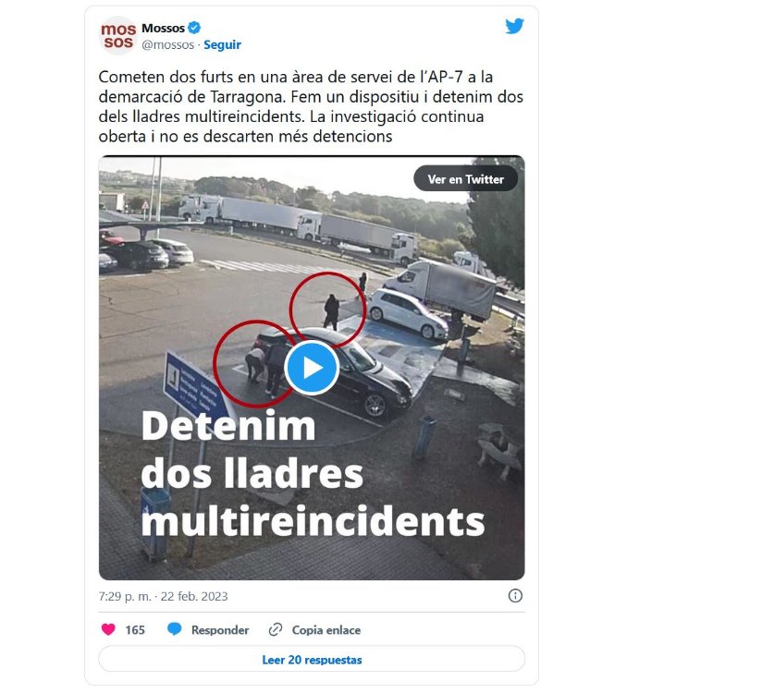Viewport: 762px width, 693px height.
Task: Open the Mossos account name
Action: (163, 28)
